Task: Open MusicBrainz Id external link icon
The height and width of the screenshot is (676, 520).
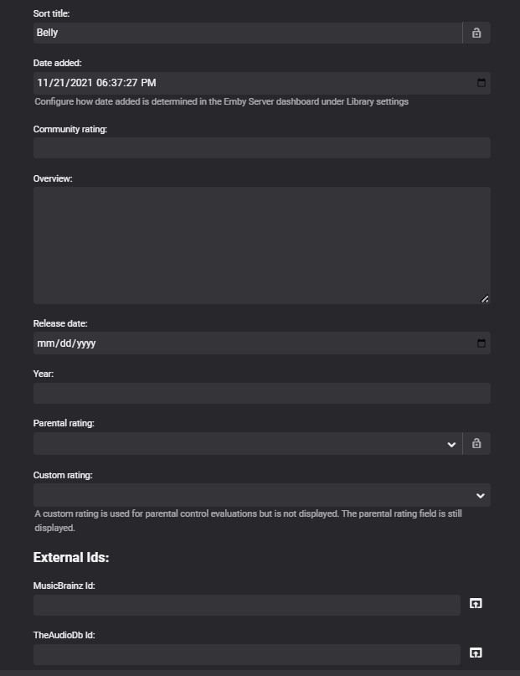Action: (x=476, y=604)
